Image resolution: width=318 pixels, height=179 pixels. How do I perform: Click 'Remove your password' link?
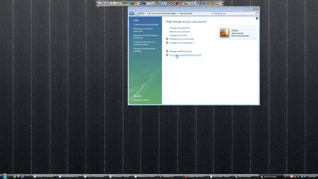coord(179,32)
